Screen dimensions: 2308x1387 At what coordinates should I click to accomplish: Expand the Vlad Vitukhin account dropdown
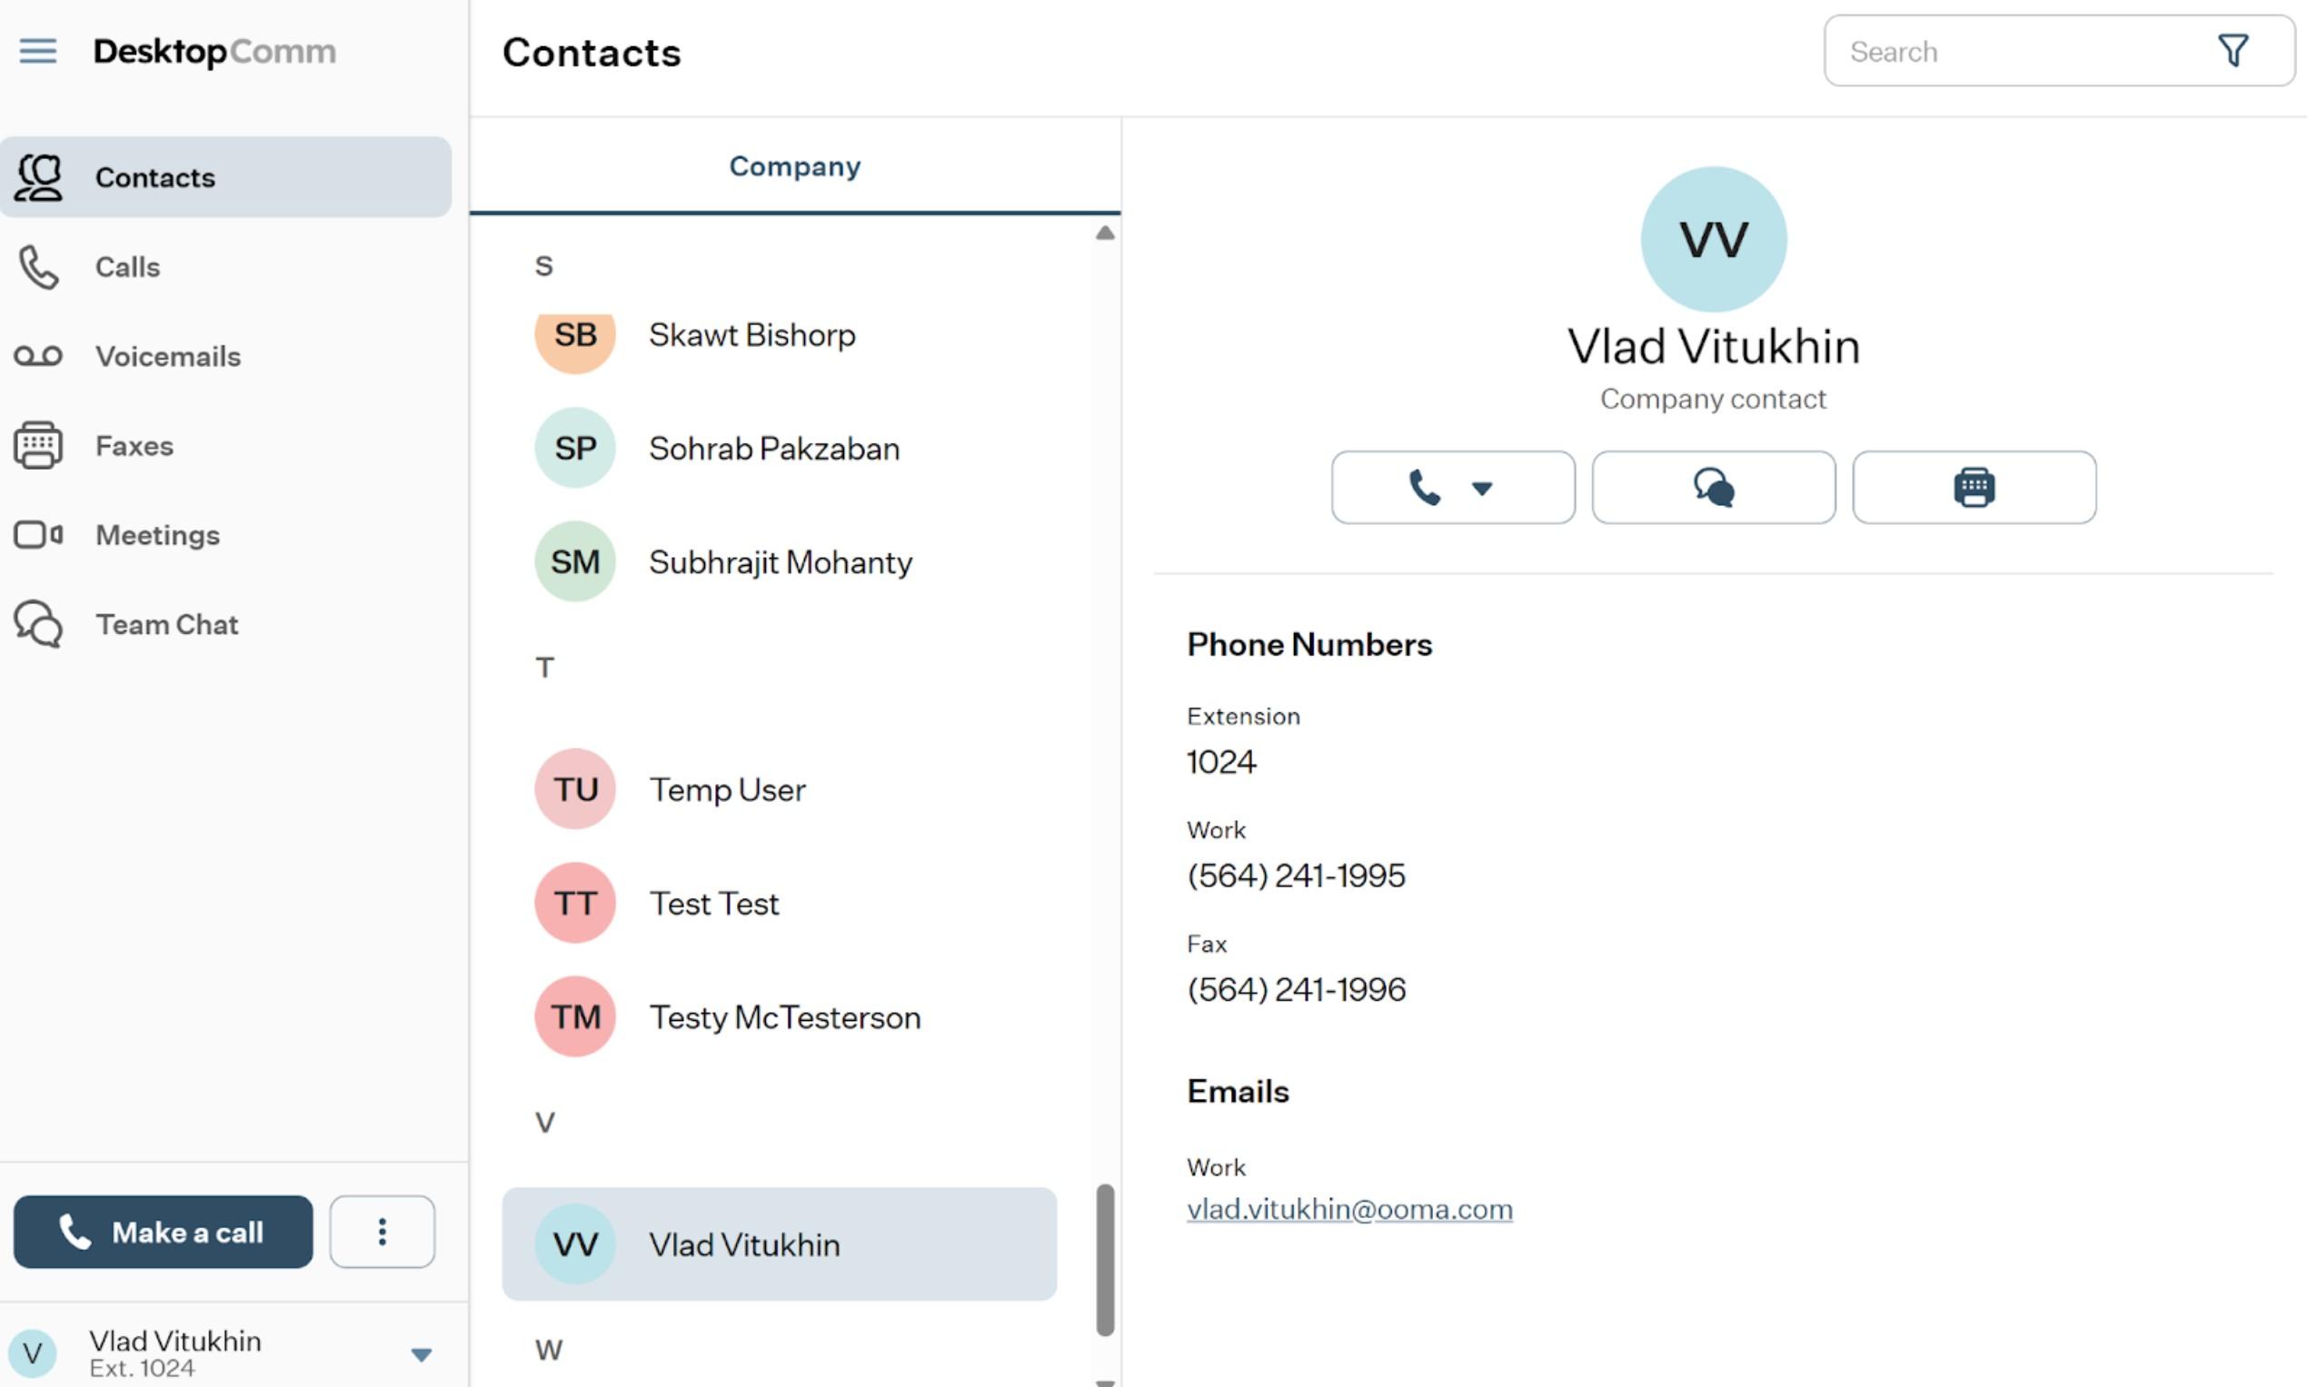click(x=421, y=1353)
